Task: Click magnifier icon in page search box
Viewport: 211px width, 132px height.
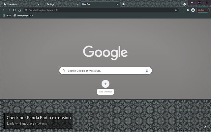Action: [x=64, y=70]
